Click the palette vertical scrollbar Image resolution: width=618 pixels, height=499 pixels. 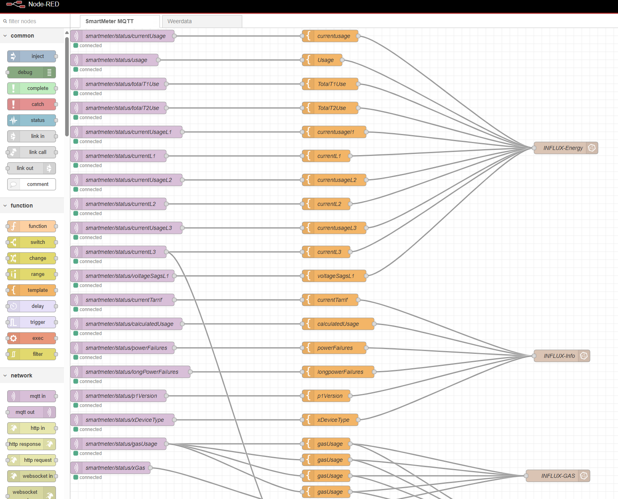click(67, 86)
